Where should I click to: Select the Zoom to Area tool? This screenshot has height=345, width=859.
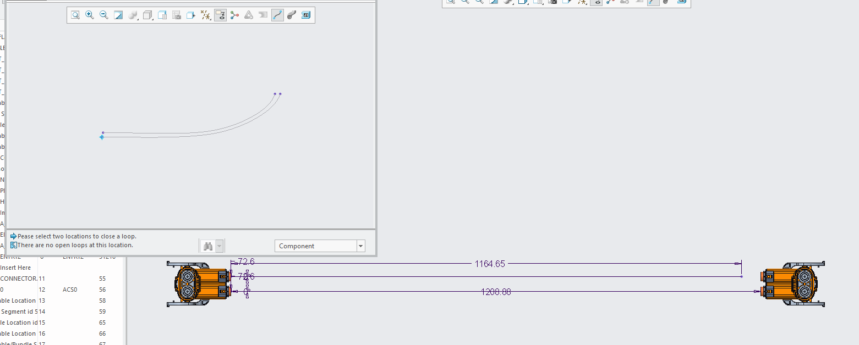tap(75, 15)
